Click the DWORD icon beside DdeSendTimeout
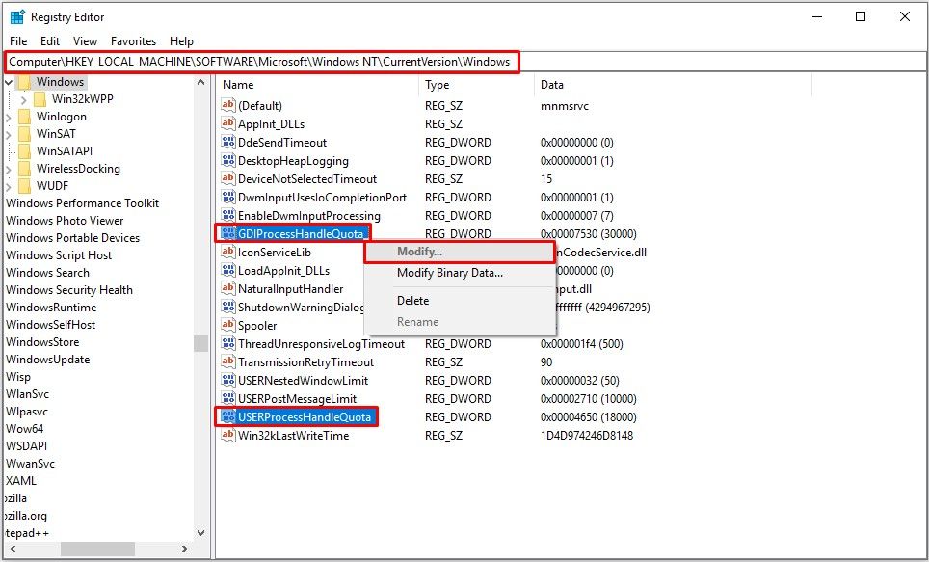Image resolution: width=929 pixels, height=562 pixels. tap(228, 143)
